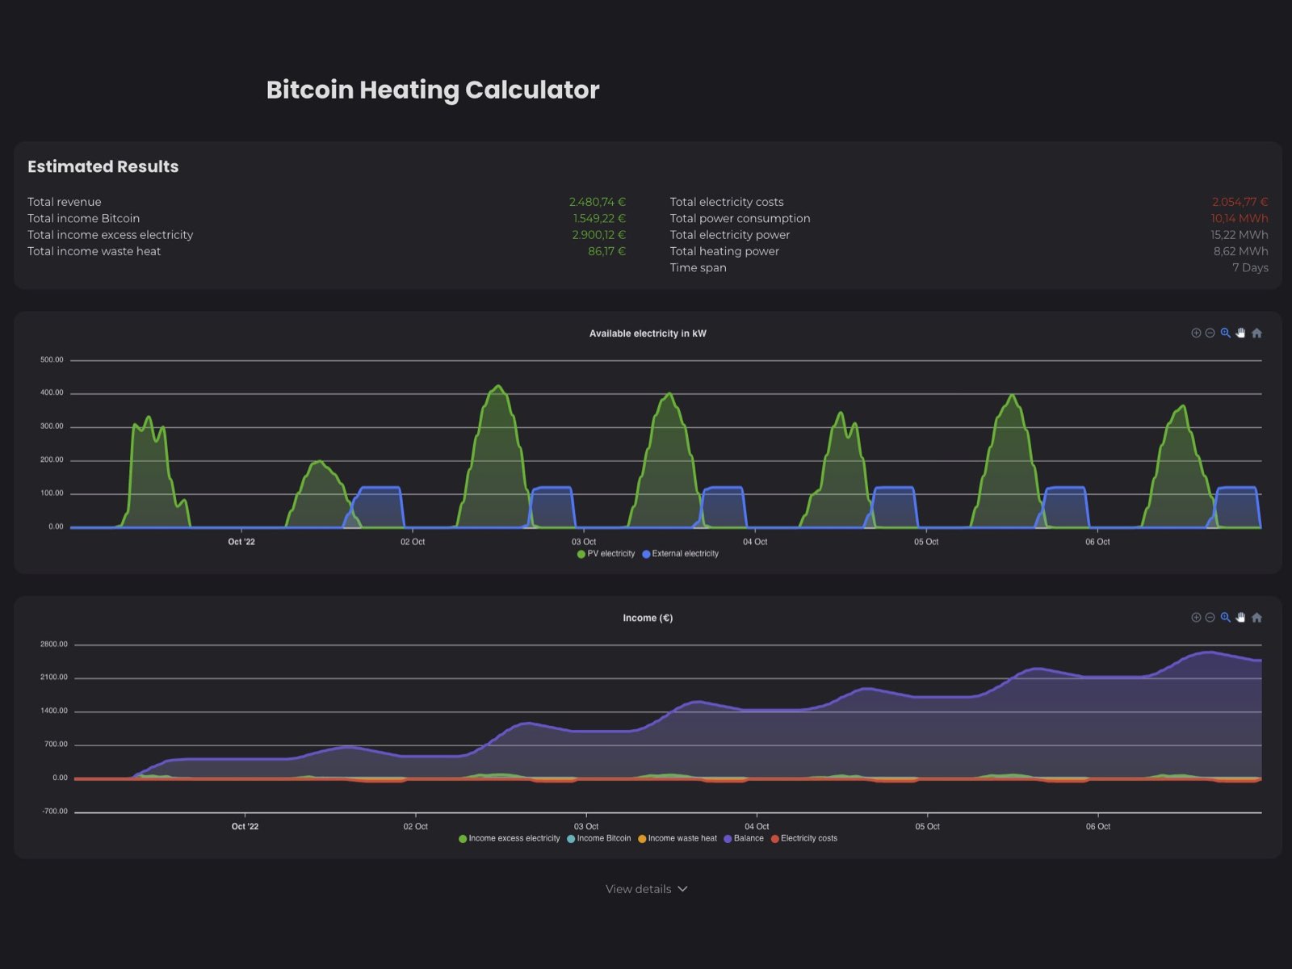The height and width of the screenshot is (969, 1292).
Task: Click the 500.00 y-axis label on electricity chart
Action: pyautogui.click(x=52, y=360)
